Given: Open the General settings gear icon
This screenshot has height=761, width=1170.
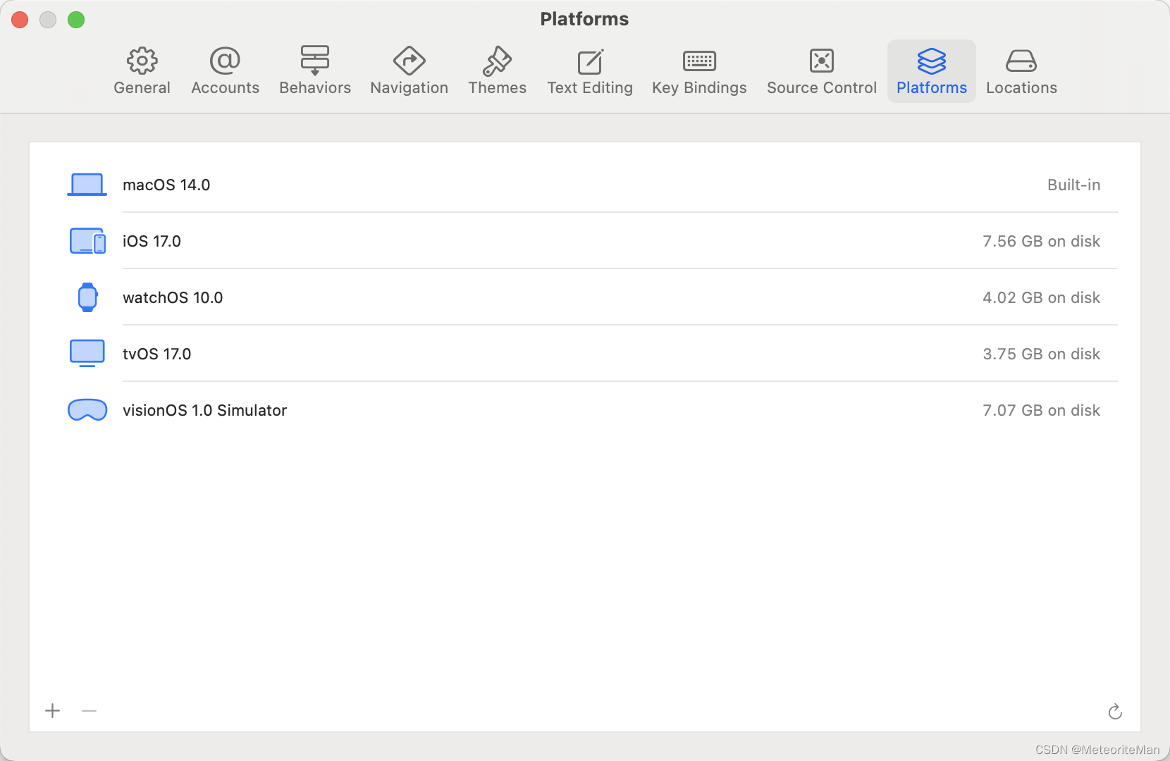Looking at the screenshot, I should pyautogui.click(x=142, y=61).
